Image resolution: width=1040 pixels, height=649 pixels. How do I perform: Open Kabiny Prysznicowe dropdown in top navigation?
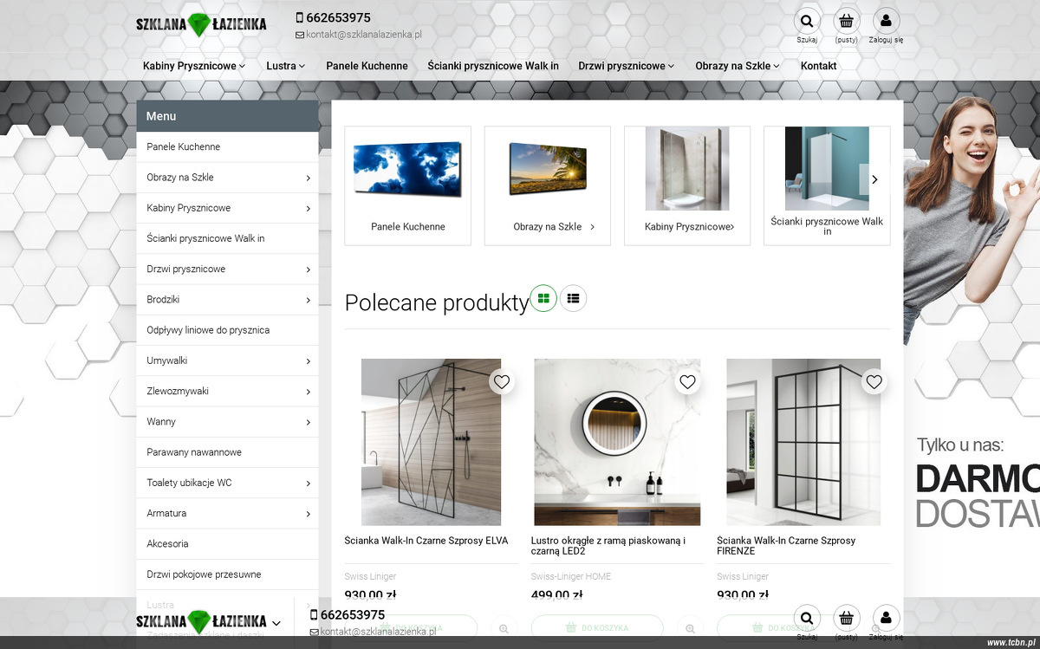click(194, 66)
